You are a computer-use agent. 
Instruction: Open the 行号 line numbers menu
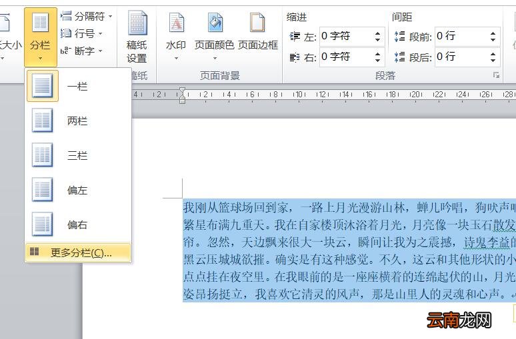point(81,33)
